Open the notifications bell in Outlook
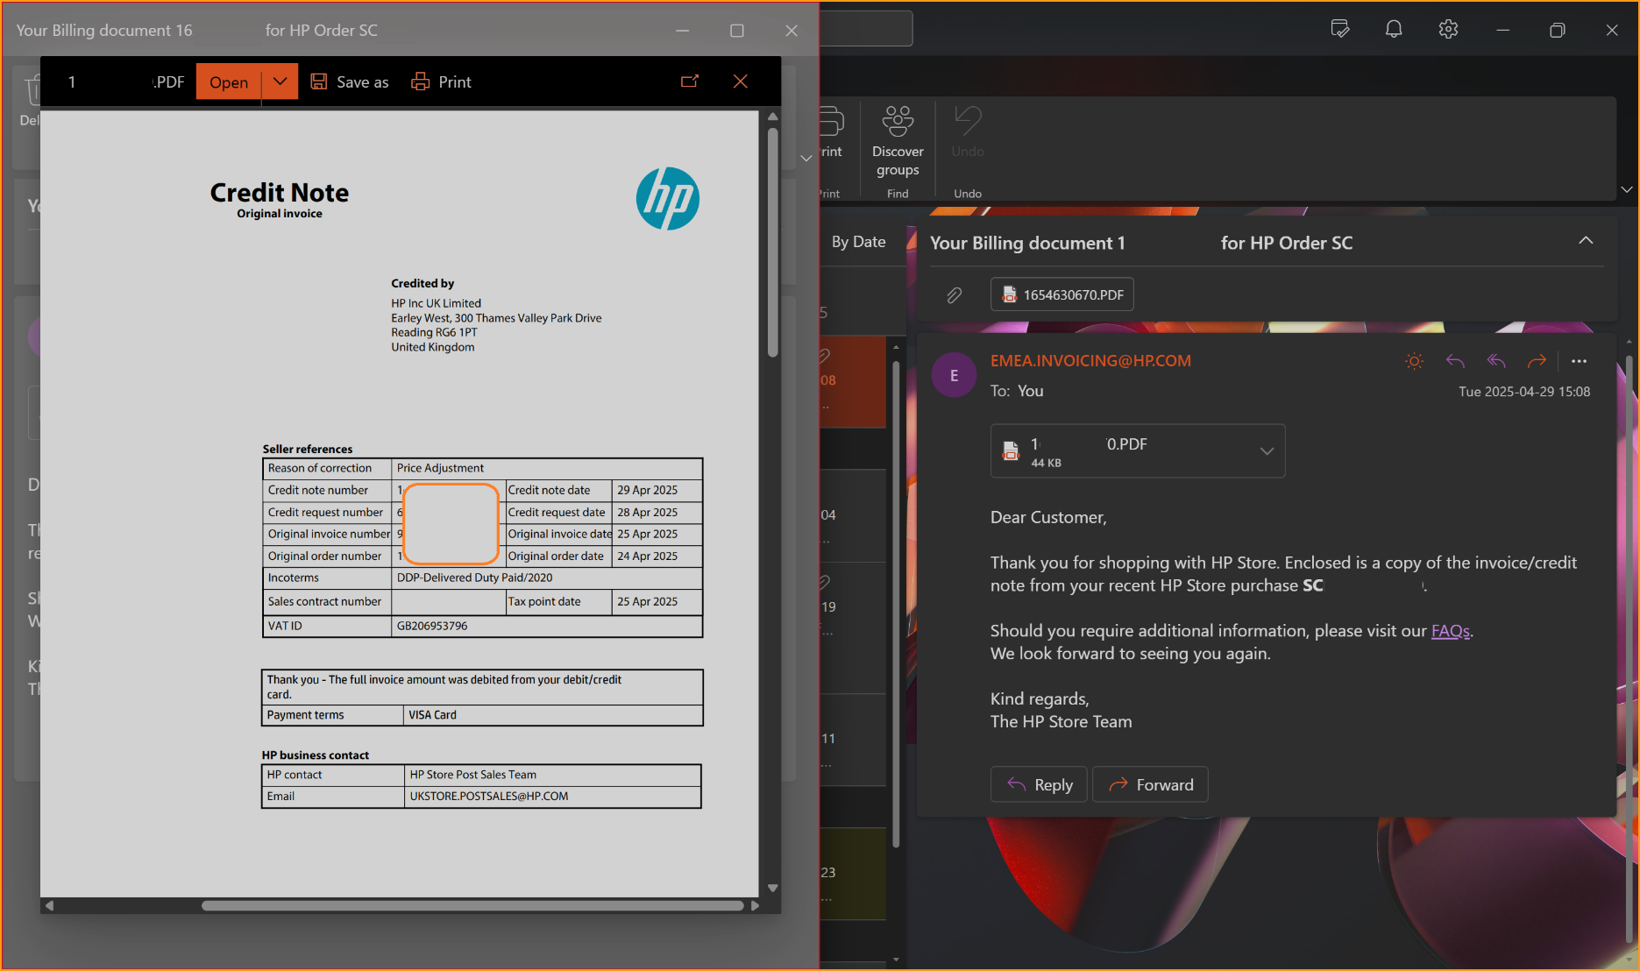Screen dimensions: 1640x971 [x=1394, y=29]
